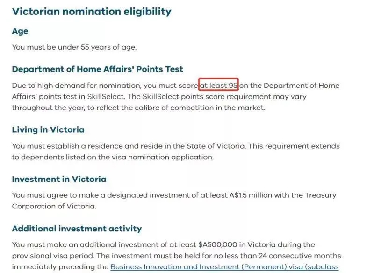Viewport: 374px width, 273px height.
Task: Click the red-boxed "at least 95" text
Action: [219, 86]
